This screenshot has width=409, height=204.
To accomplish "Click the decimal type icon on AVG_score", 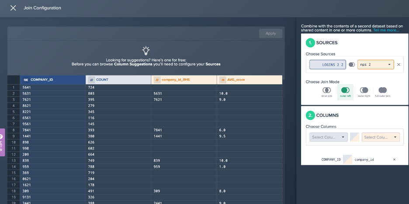I will [x=222, y=80].
